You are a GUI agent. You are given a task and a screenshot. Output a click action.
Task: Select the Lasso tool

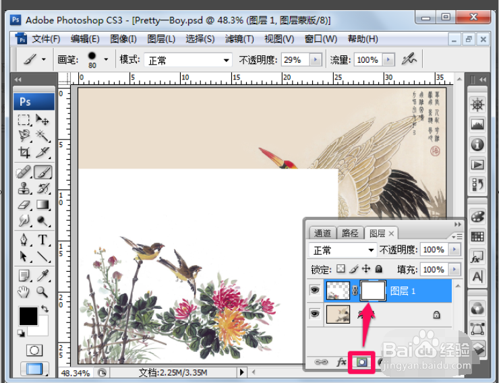pos(24,136)
